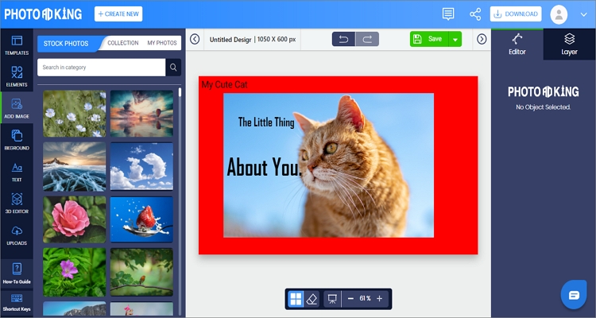Expand the profile menu chevron
The height and width of the screenshot is (318, 596).
584,14
